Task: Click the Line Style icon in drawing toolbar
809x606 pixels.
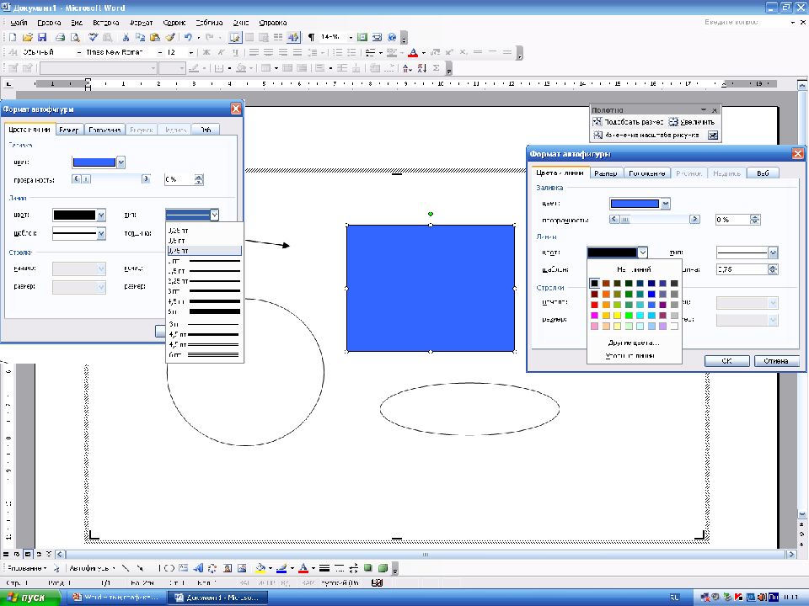Action: coord(324,568)
